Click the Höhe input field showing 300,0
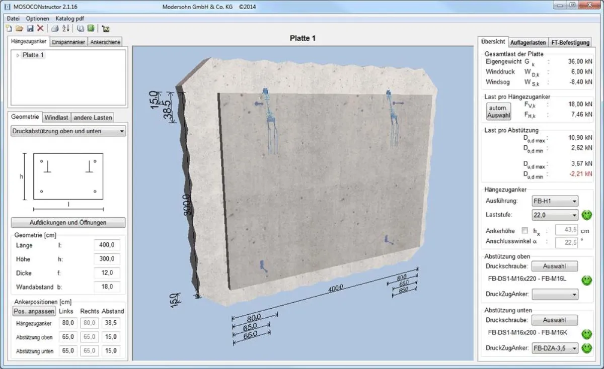 click(107, 259)
